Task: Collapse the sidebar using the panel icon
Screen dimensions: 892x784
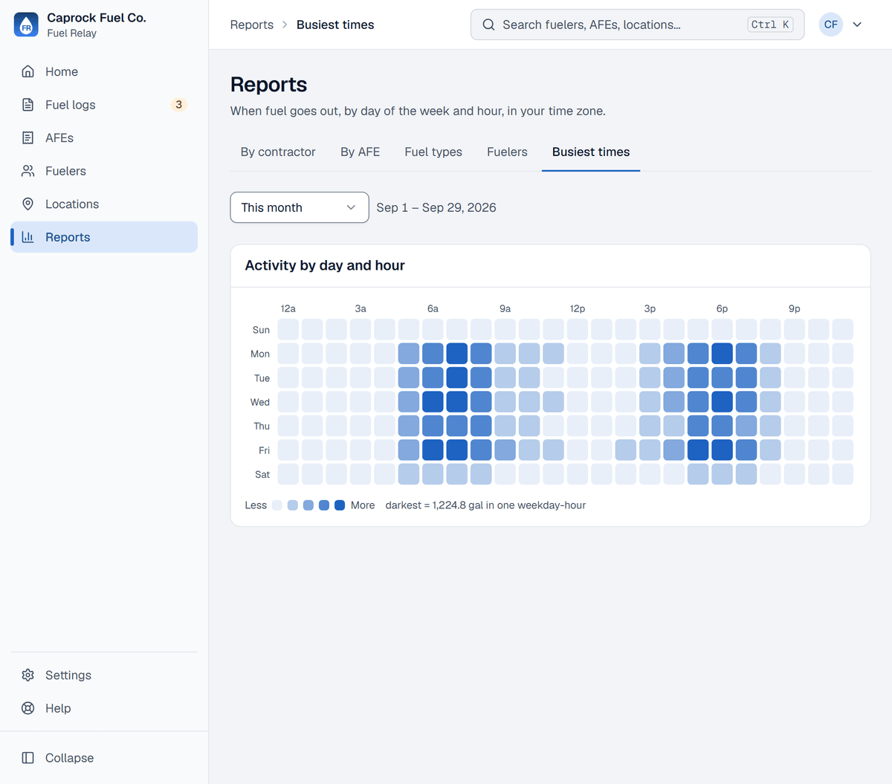Action: pos(28,758)
